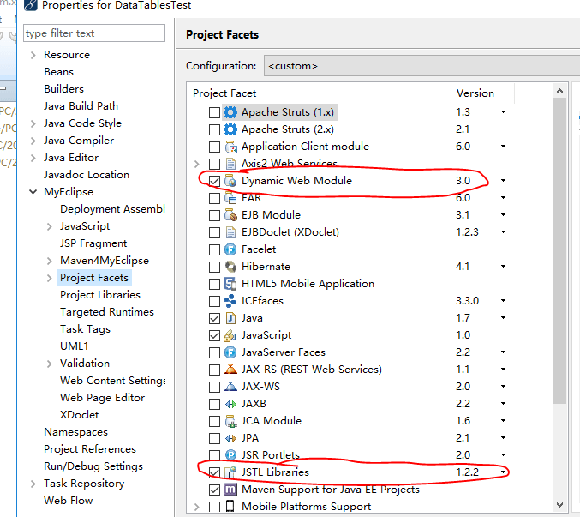
Task: Click the Application Client module icon
Action: point(230,147)
